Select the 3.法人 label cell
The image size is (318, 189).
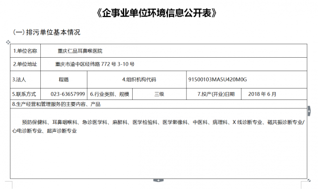click(x=25, y=80)
